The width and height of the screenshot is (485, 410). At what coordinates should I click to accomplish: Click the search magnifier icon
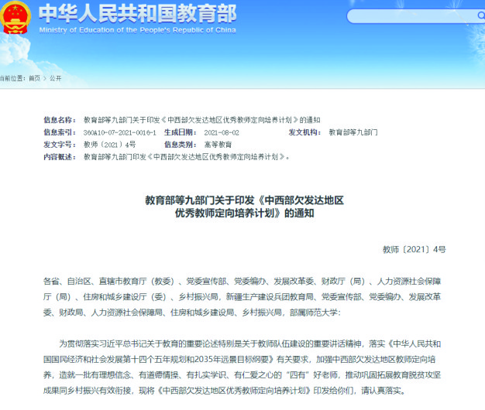481,15
